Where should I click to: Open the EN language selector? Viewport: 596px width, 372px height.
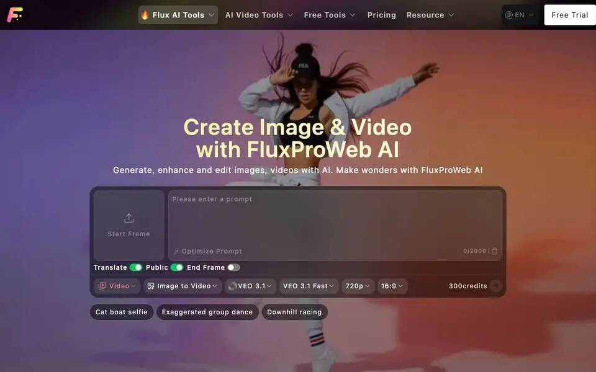pyautogui.click(x=520, y=15)
